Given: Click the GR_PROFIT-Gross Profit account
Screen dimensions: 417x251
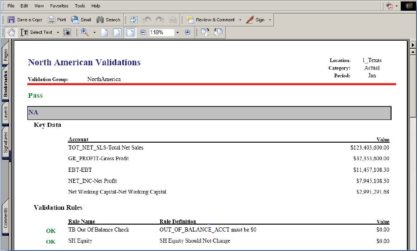Looking at the screenshot, I should 98,158.
